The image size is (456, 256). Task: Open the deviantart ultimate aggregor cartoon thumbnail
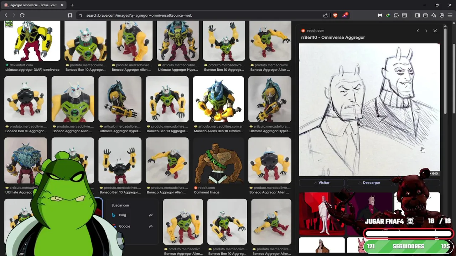(x=32, y=41)
